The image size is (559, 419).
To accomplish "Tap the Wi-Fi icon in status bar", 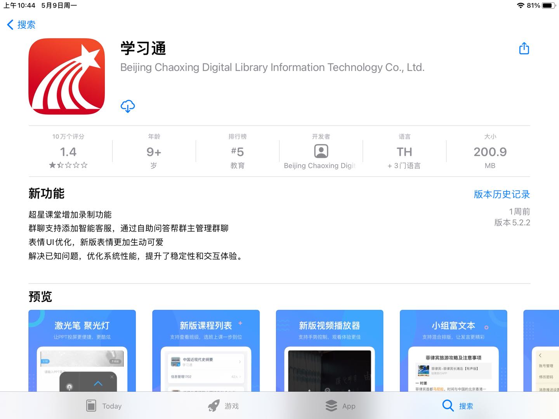I will (521, 5).
